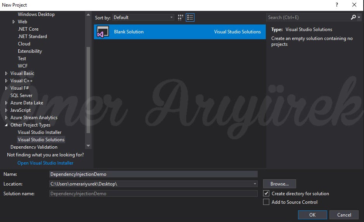Image resolution: width=364 pixels, height=222 pixels.
Task: Enable Add to Source Control checkbox
Action: [x=266, y=202]
